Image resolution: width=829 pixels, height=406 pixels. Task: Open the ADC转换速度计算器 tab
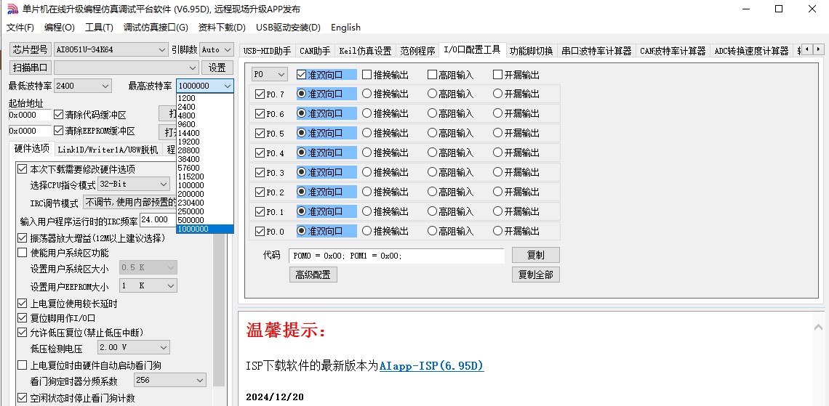point(751,51)
